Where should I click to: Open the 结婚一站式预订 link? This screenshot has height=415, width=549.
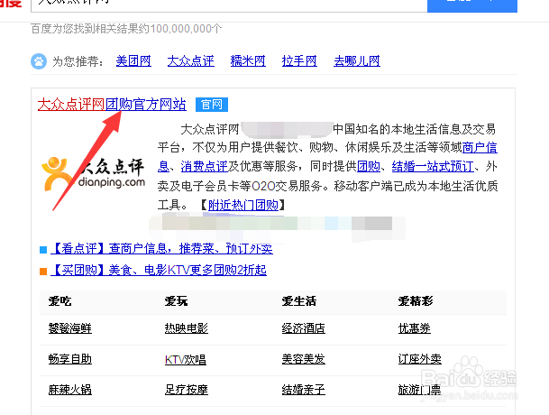(433, 166)
